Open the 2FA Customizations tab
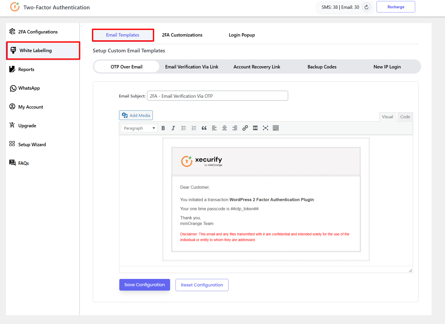The height and width of the screenshot is (324, 445). [x=182, y=35]
